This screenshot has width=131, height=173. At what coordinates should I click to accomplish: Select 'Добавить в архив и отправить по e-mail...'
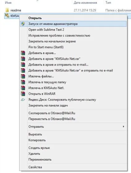[x=73, y=65]
